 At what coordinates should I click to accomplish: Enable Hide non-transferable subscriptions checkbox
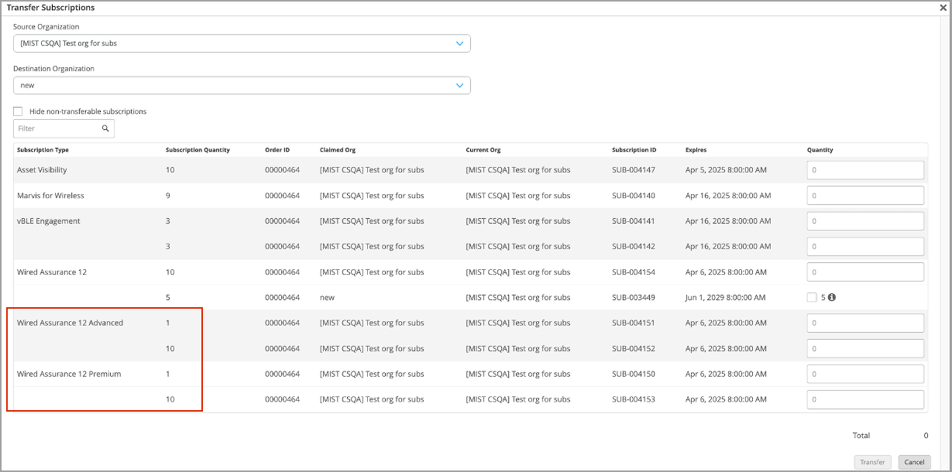click(x=18, y=111)
